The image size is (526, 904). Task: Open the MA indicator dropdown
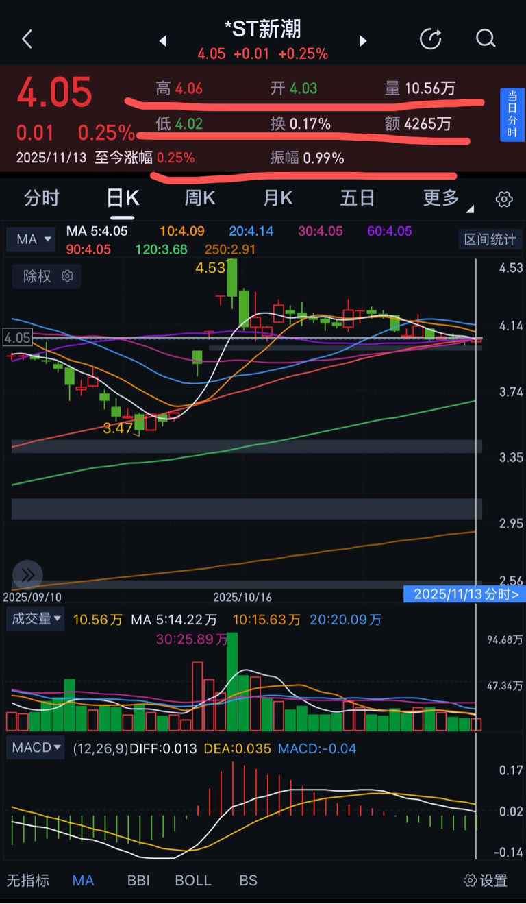[x=32, y=239]
